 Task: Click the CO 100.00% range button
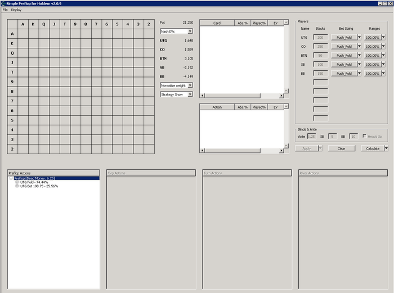point(373,47)
